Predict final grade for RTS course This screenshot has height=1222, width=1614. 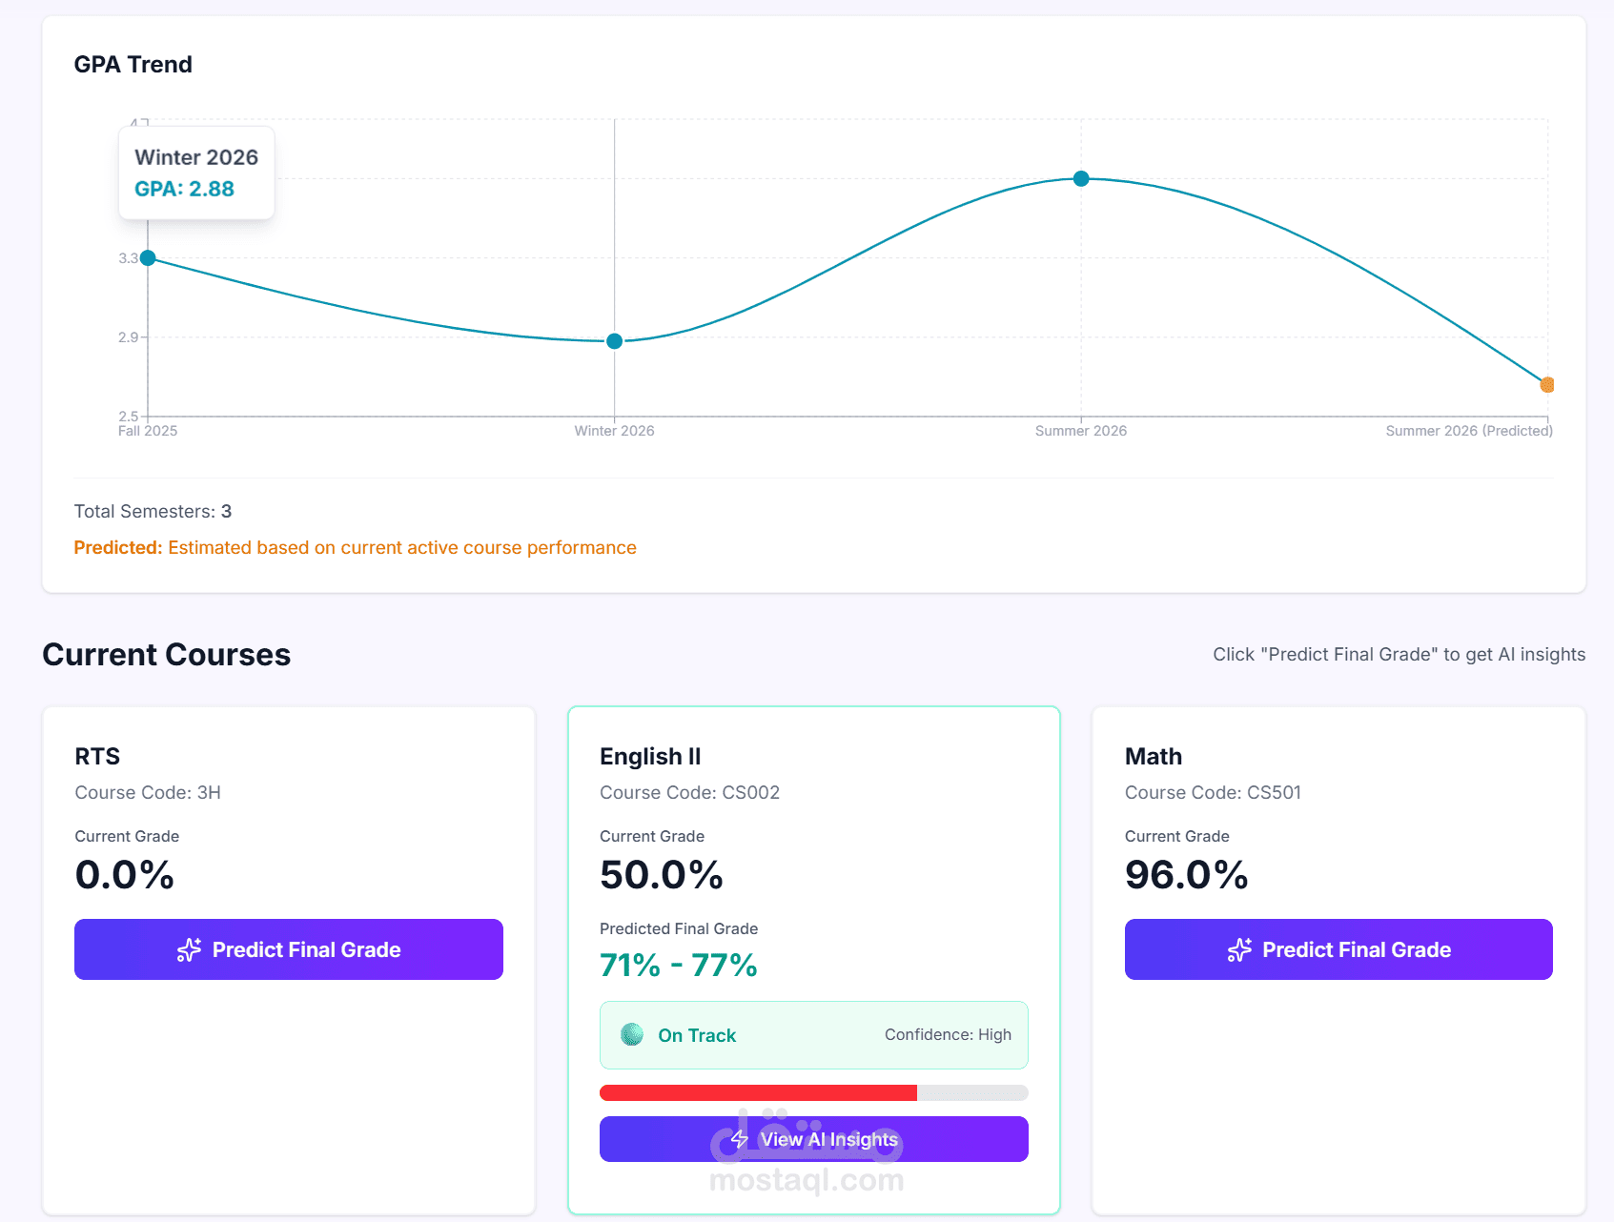coord(289,949)
